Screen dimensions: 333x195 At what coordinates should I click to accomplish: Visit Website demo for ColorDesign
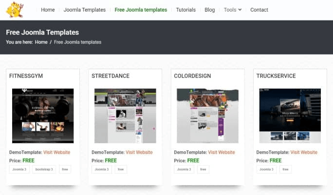(222, 152)
